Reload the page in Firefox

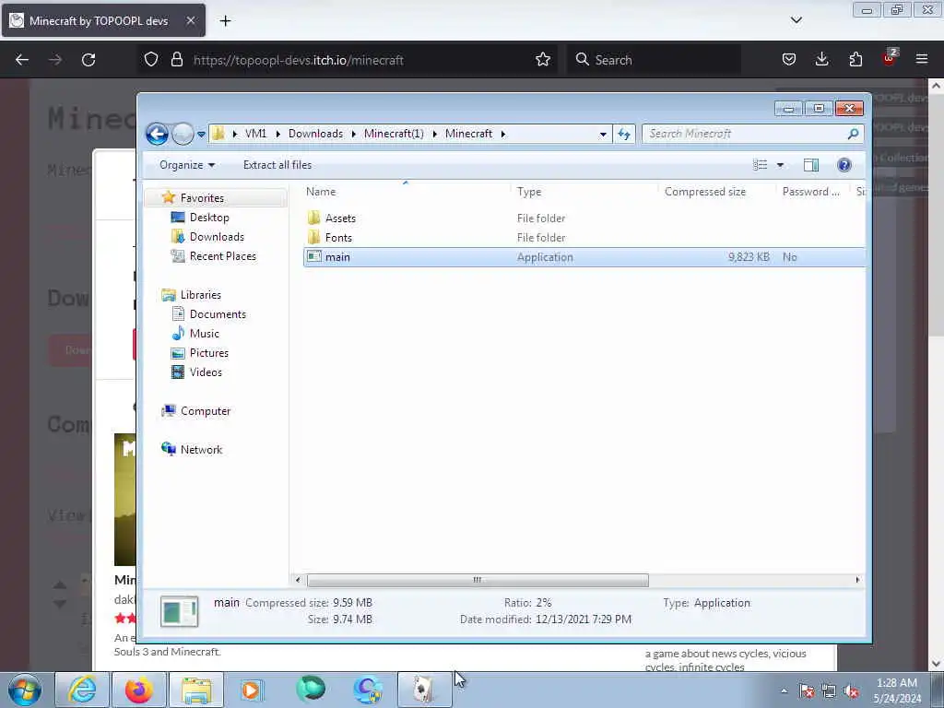pos(88,60)
